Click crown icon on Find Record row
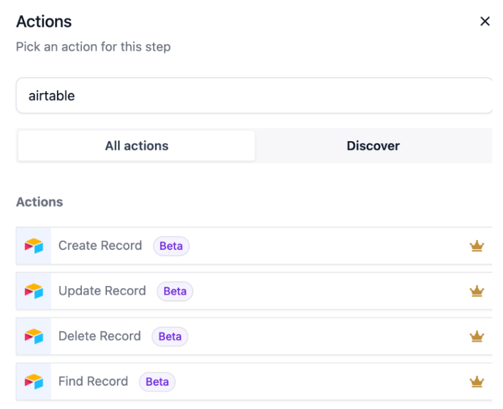Image resolution: width=503 pixels, height=409 pixels. coord(477,382)
